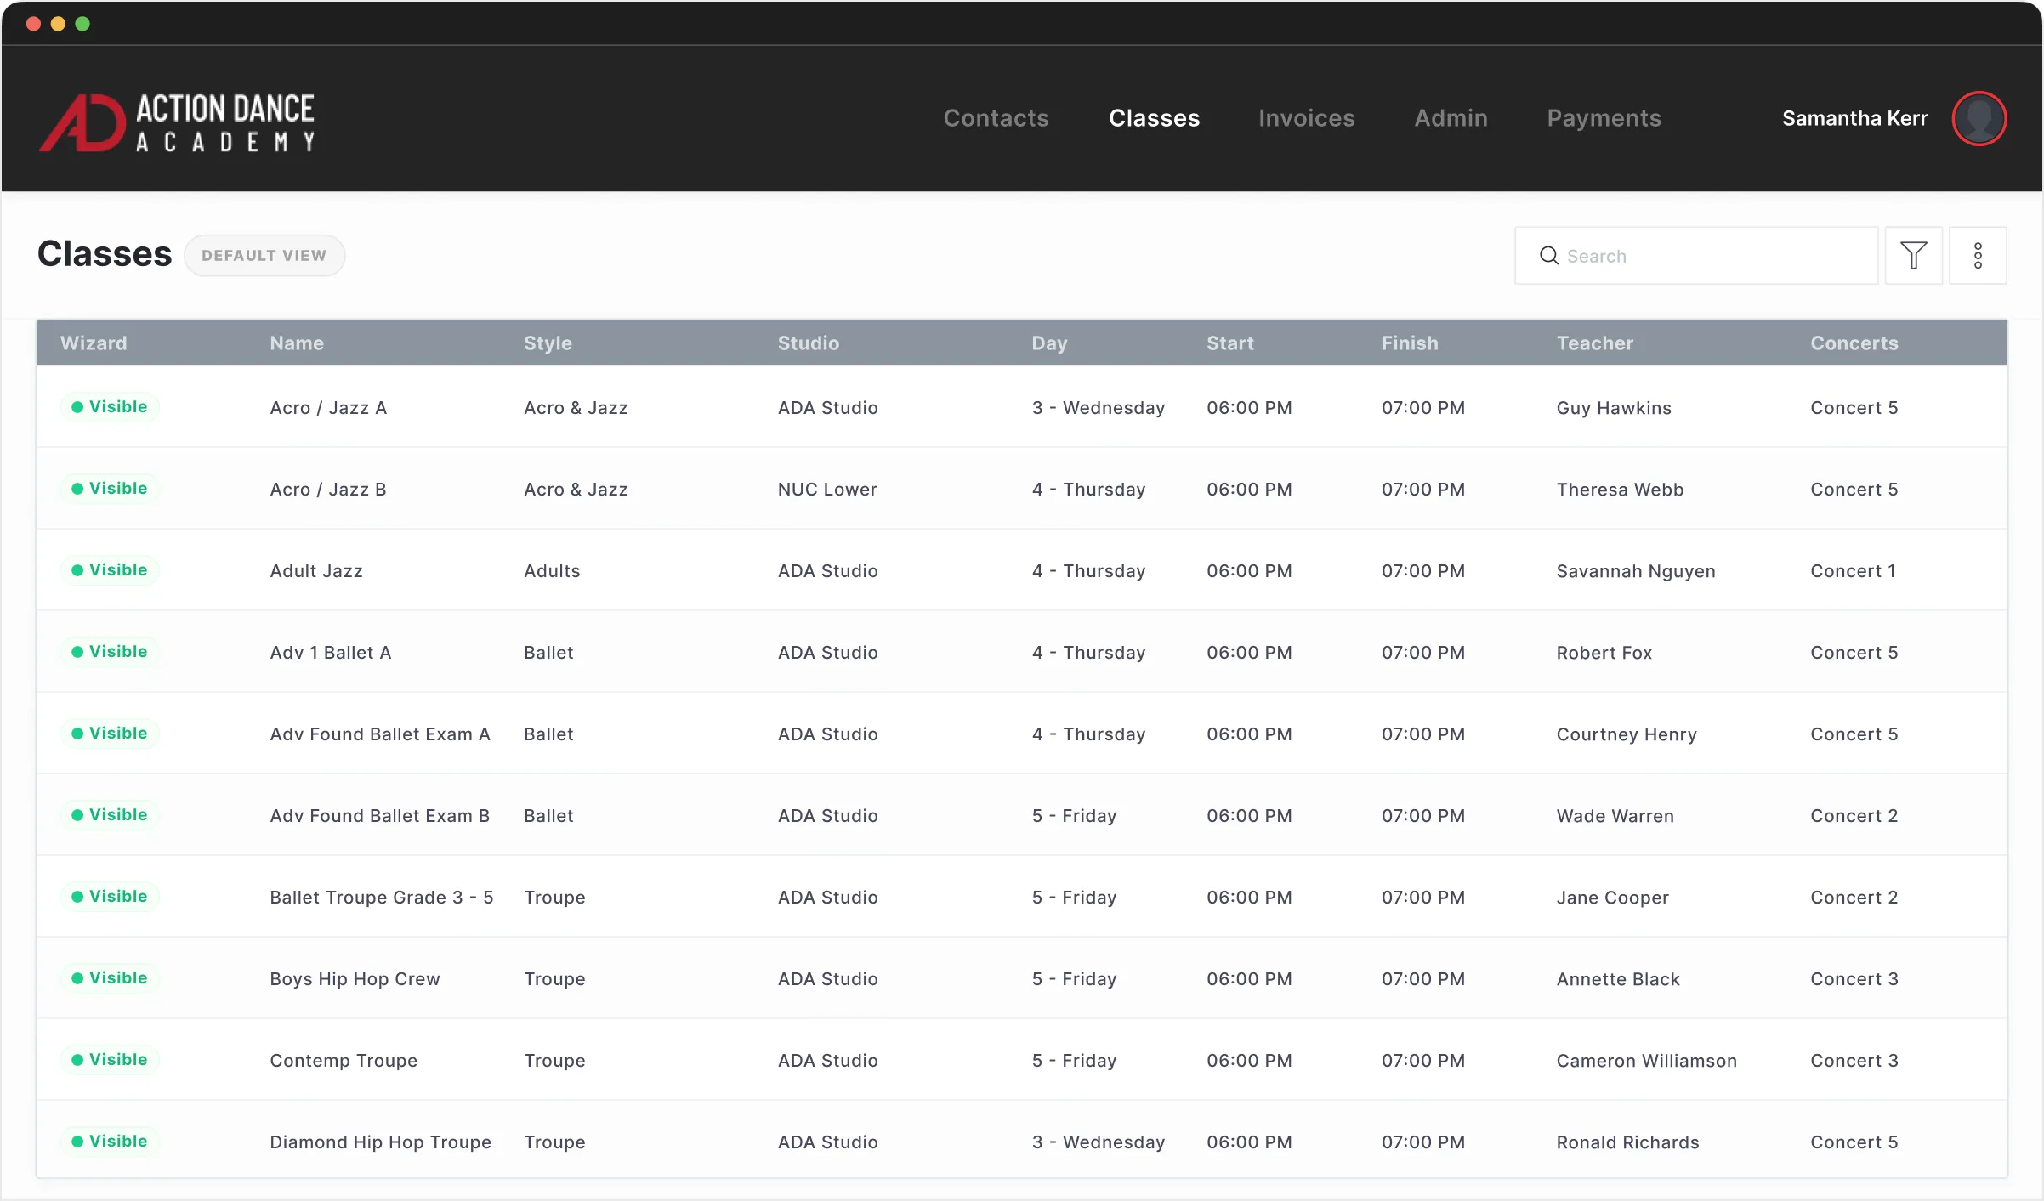The height and width of the screenshot is (1201, 2044).
Task: Open the three-dot overflow menu
Action: pos(1979,255)
